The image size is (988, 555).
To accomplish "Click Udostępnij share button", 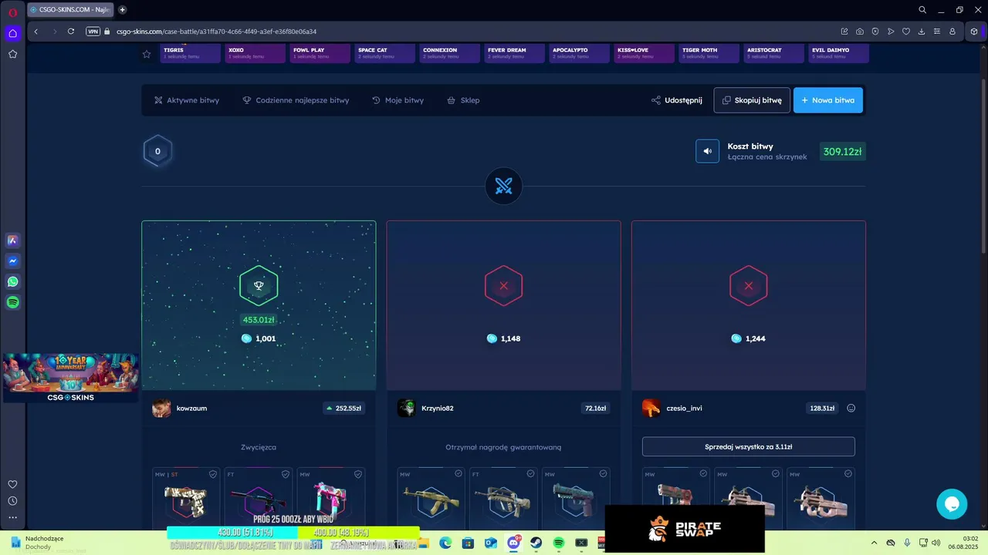I will [677, 100].
